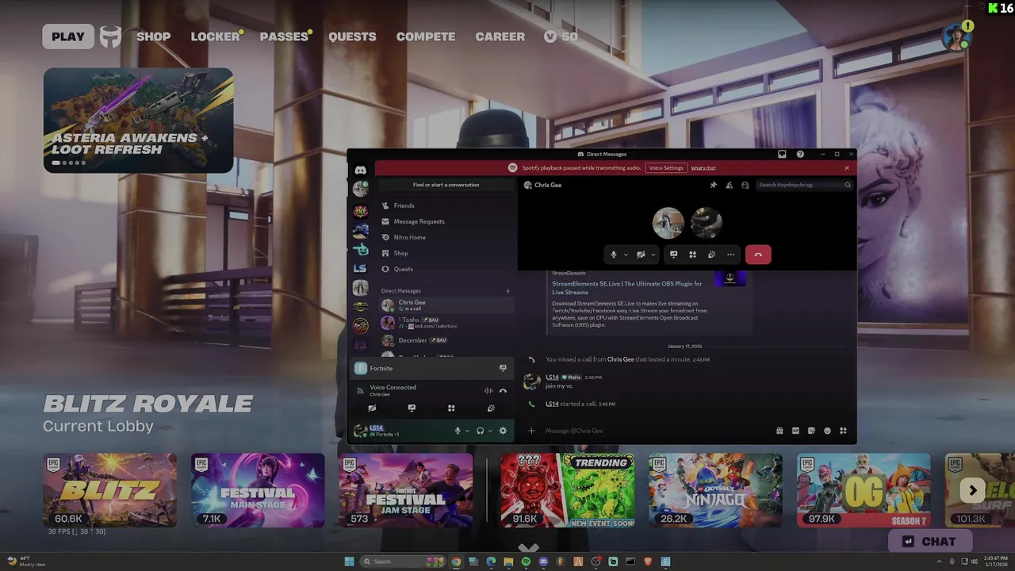Open Fortnite player avatar profile icon
Viewport: 1015px width, 571px height.
[x=956, y=36]
